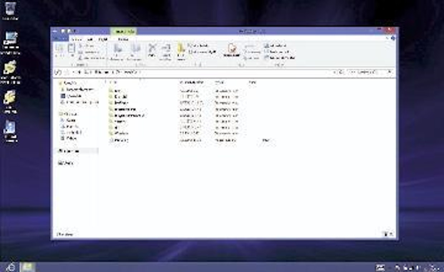Expand the New item dropdown

tap(199, 46)
